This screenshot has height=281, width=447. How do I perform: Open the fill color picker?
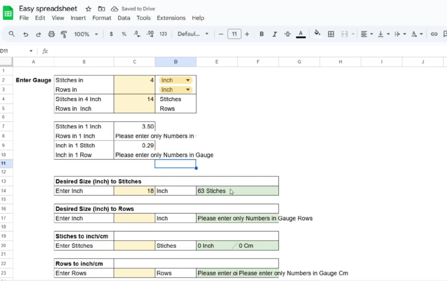tap(317, 34)
